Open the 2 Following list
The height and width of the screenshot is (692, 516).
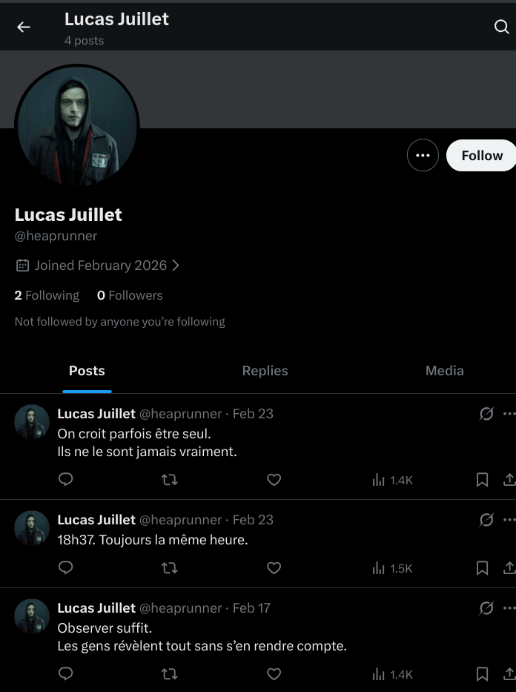(x=47, y=295)
